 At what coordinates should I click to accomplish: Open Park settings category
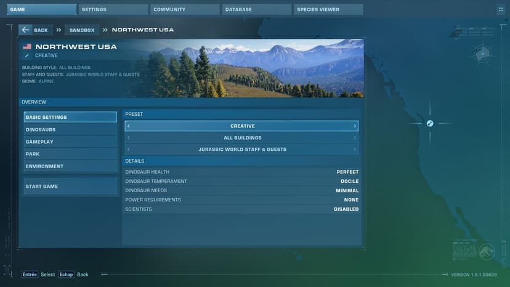70,154
